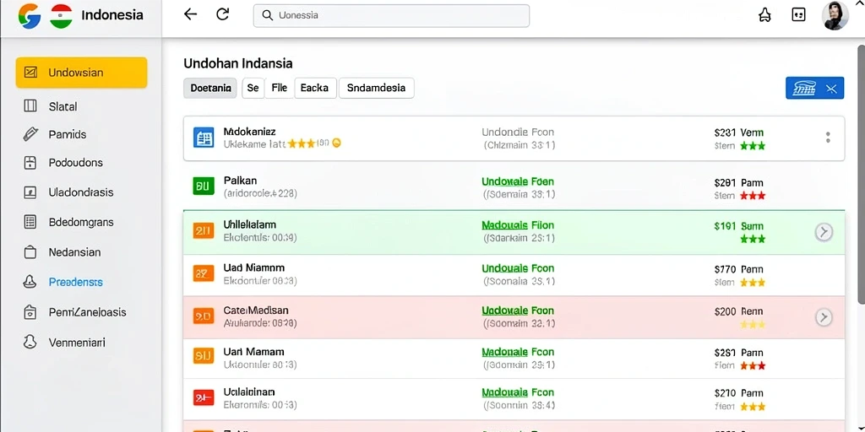Select the Doetania filter tab
The height and width of the screenshot is (432, 865).
pyautogui.click(x=210, y=88)
